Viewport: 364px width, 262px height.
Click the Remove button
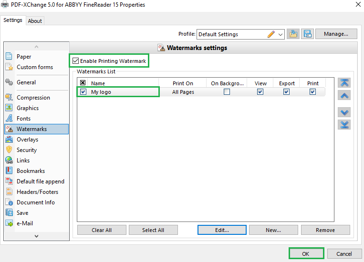point(325,230)
